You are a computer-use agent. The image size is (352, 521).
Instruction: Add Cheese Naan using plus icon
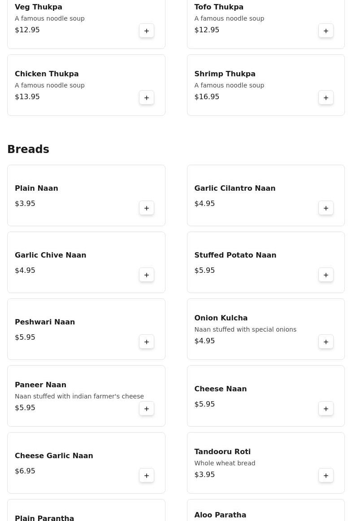coord(326,409)
